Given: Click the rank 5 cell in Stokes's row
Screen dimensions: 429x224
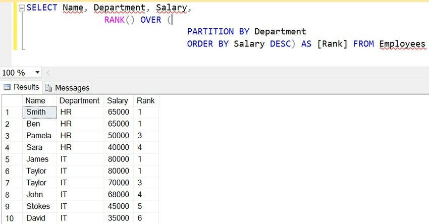Looking at the screenshot, I should [x=146, y=206].
